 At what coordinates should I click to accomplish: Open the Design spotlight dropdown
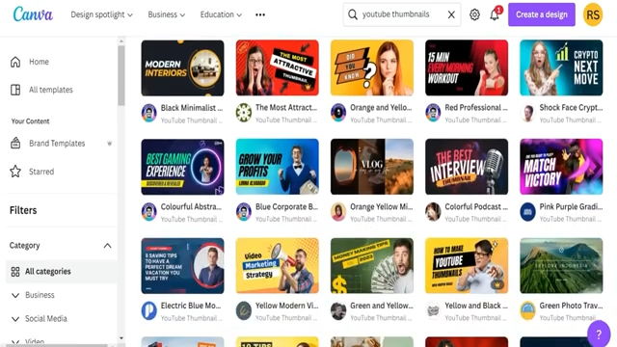[x=101, y=14]
